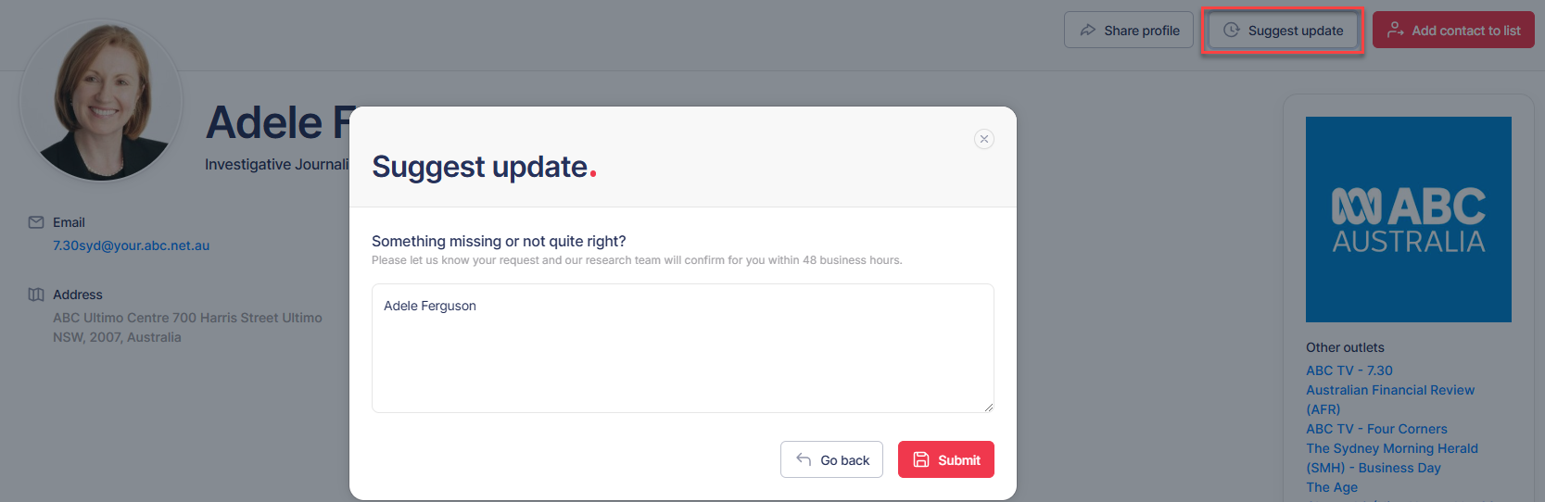Open the ABC TV - Four Corners link
This screenshot has width=1545, height=502.
click(x=1376, y=429)
